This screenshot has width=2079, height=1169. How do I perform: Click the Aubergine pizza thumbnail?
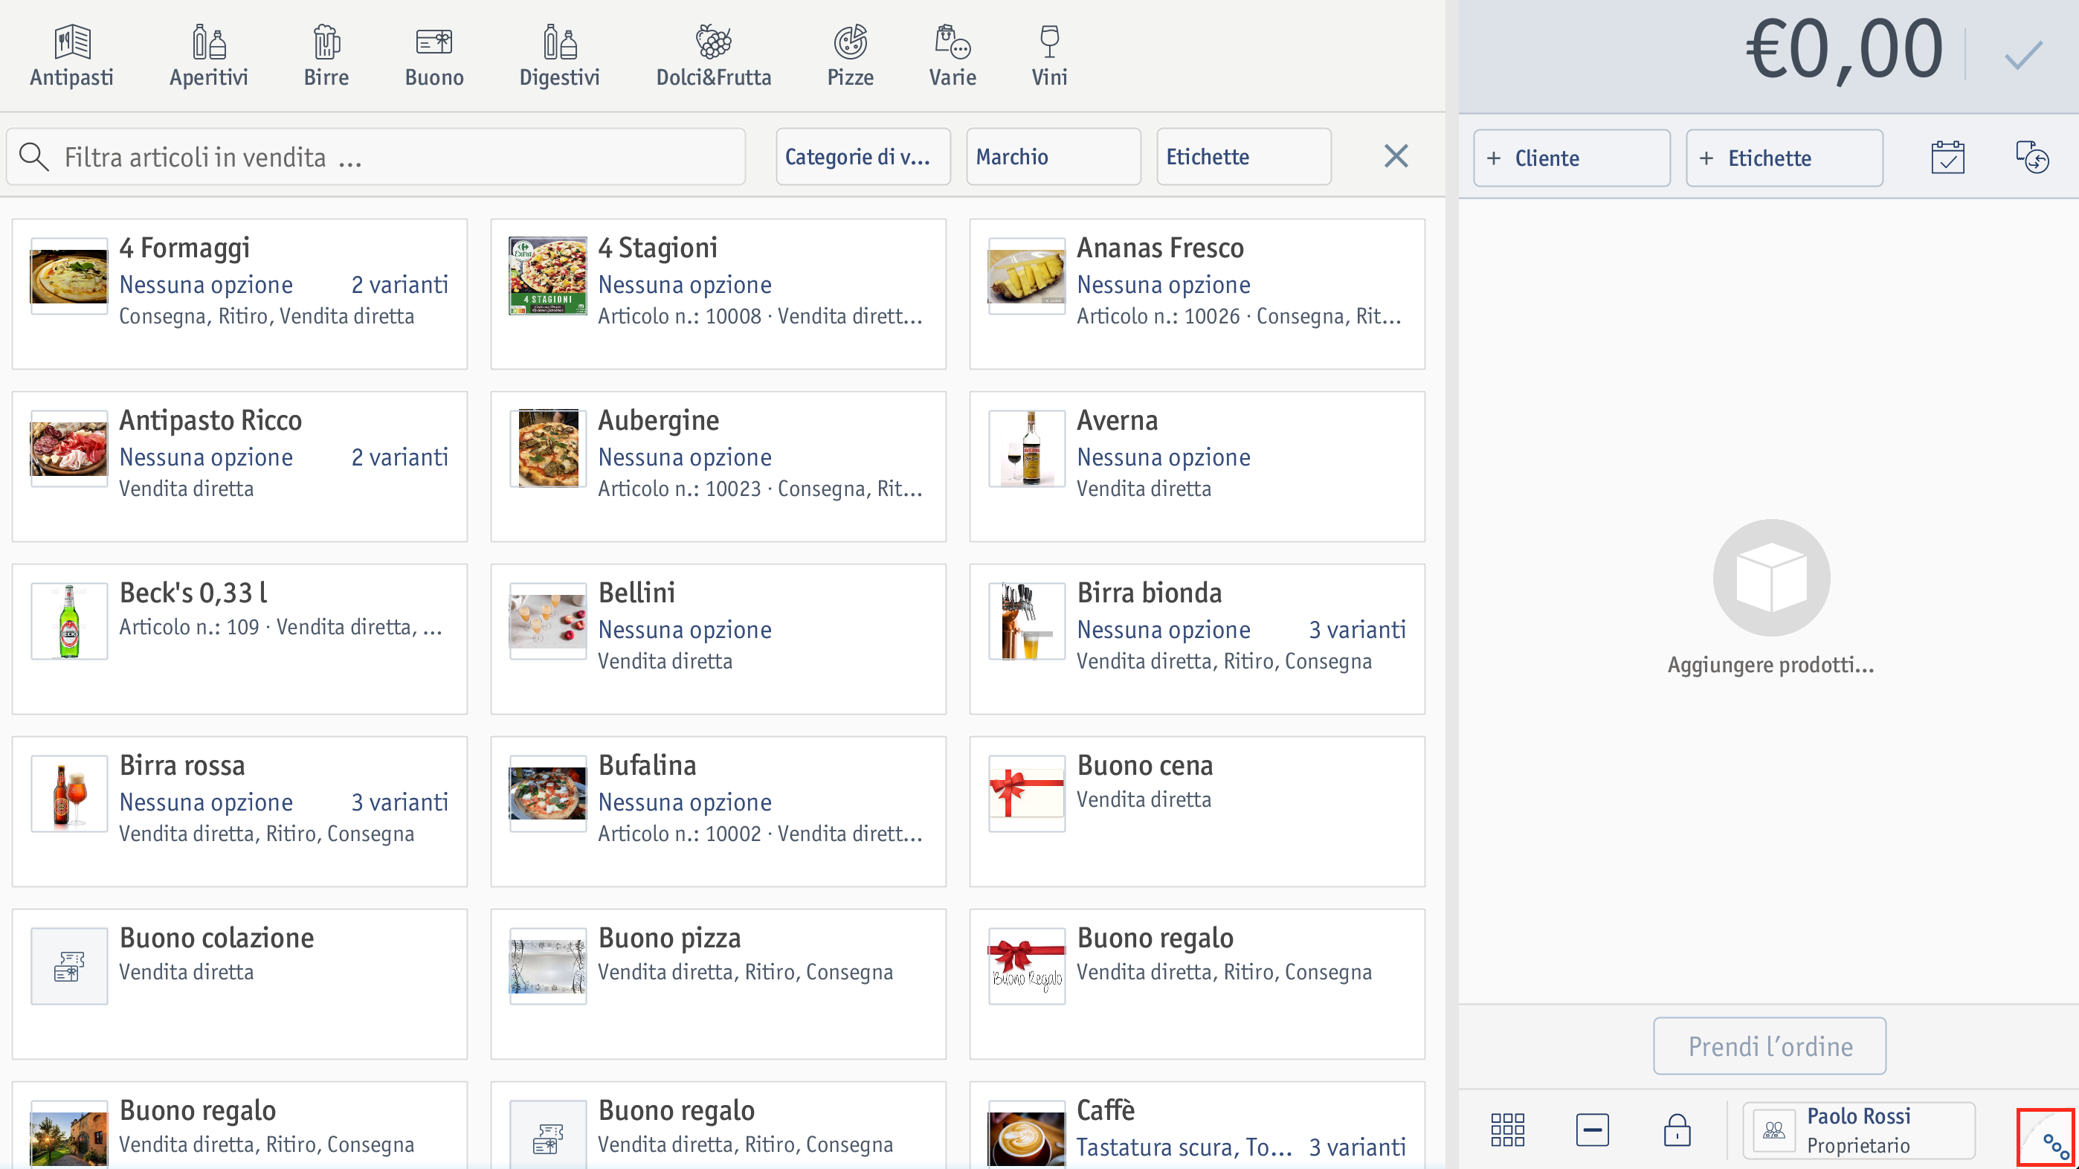tap(547, 448)
